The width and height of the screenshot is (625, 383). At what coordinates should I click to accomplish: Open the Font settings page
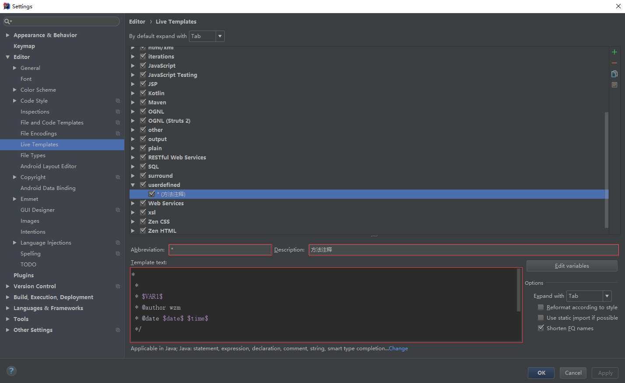click(26, 79)
